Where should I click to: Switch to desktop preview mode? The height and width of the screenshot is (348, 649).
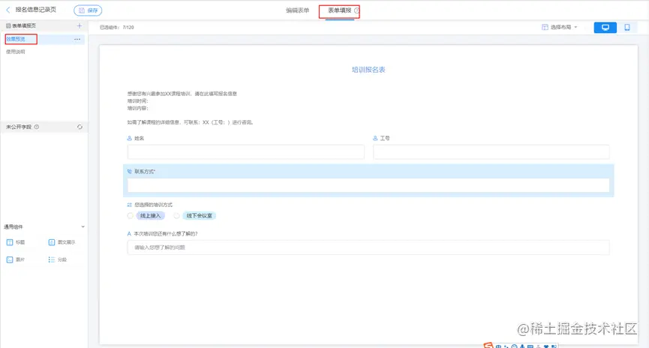pos(605,27)
